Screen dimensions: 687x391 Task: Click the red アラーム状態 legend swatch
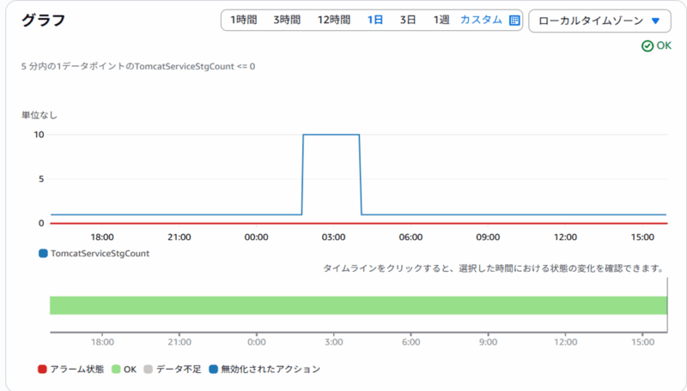click(x=42, y=369)
